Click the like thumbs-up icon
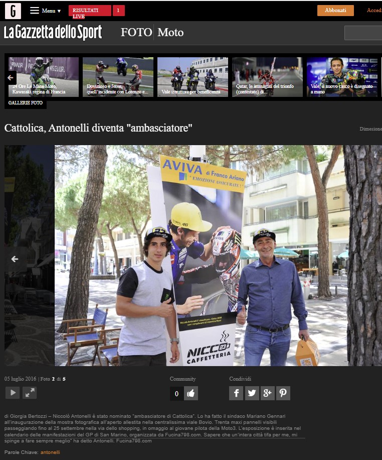 click(x=190, y=393)
